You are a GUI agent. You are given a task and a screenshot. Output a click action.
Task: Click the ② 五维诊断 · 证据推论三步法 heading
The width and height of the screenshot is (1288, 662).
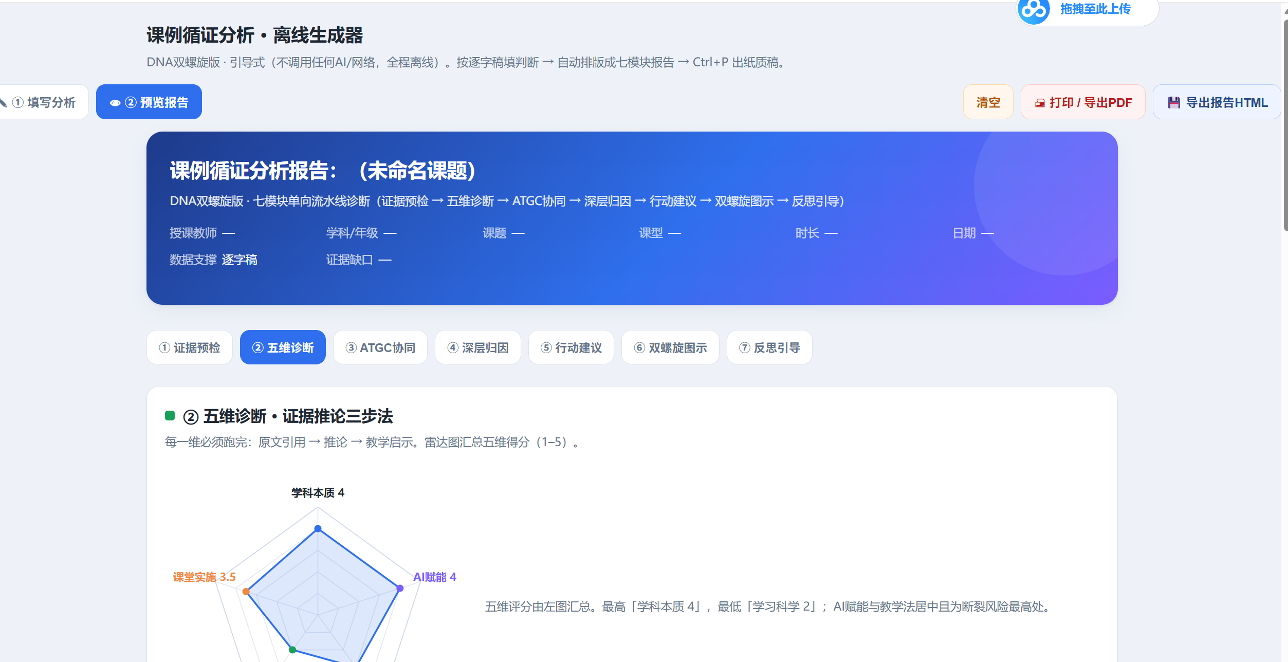tap(288, 416)
